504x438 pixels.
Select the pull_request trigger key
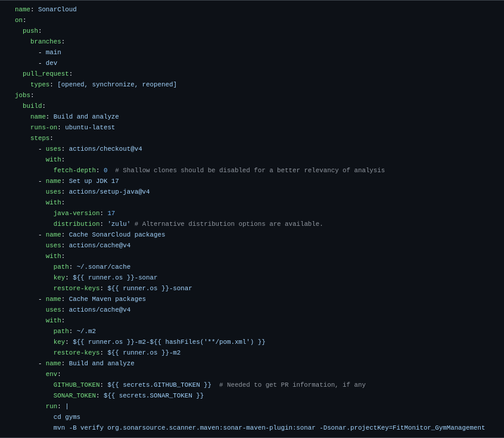pyautogui.click(x=46, y=73)
